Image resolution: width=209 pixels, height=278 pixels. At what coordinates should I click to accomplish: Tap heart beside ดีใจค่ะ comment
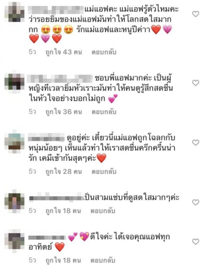pos(195,242)
